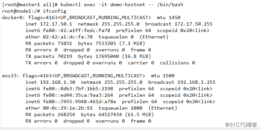Click docker0 RX packets count 71031
Viewport: 260px width, 130px height.
point(65,43)
